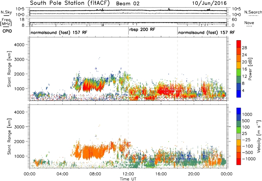Click the "−25" tick on the Velocity color bar
Image resolution: width=262 pixels, height=181 pixels.
pos(246,140)
